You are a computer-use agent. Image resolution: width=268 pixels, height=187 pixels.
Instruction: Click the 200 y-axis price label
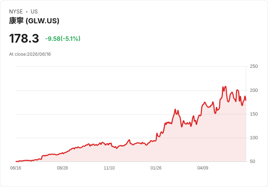click(254, 90)
